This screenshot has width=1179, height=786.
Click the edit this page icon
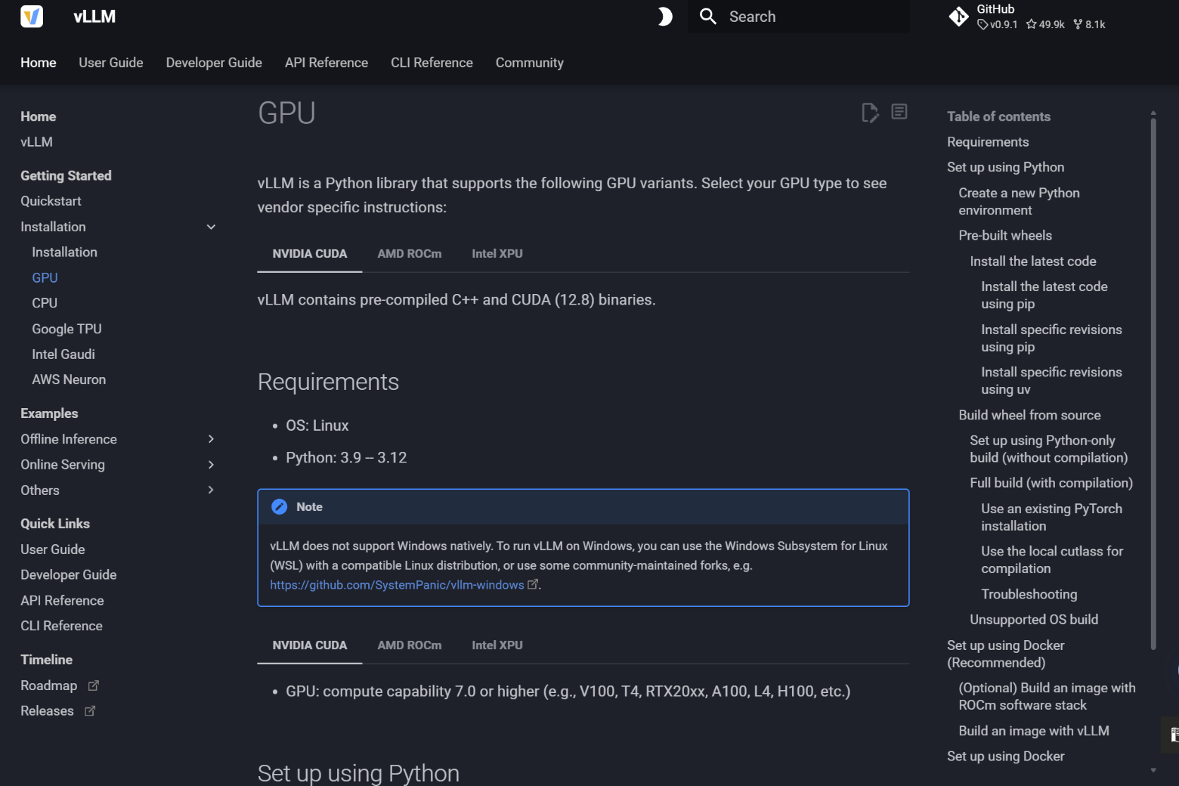pos(870,112)
